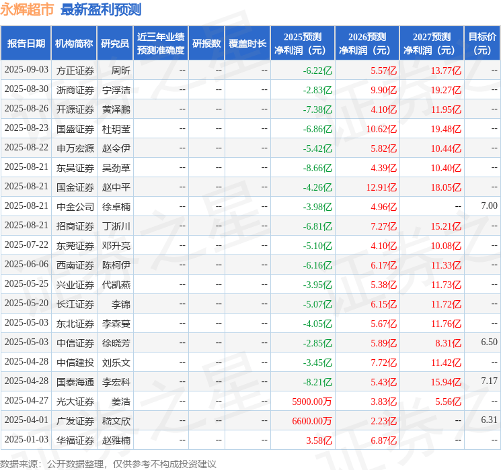Click the 报告日期 column header
Screen dimensions: 501x470
pyautogui.click(x=26, y=44)
